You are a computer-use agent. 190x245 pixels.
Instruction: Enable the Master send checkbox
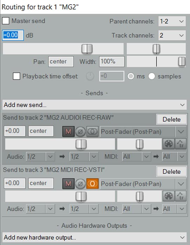6,21
